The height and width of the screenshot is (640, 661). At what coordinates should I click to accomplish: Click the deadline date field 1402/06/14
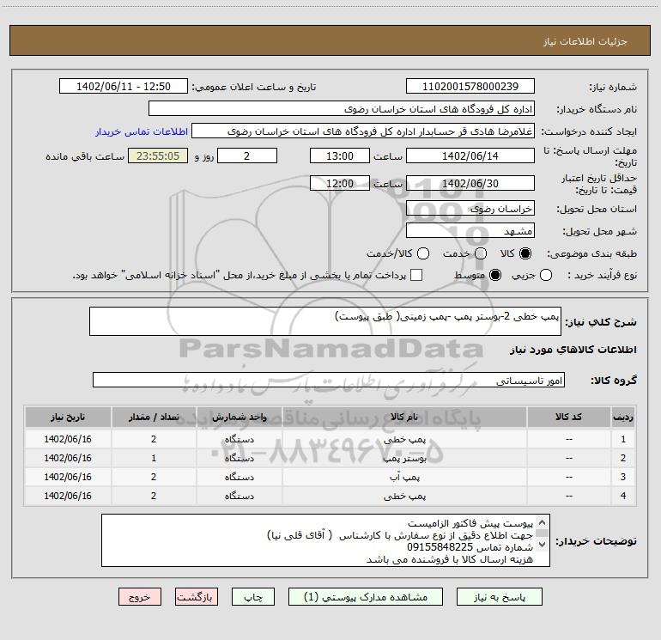470,155
